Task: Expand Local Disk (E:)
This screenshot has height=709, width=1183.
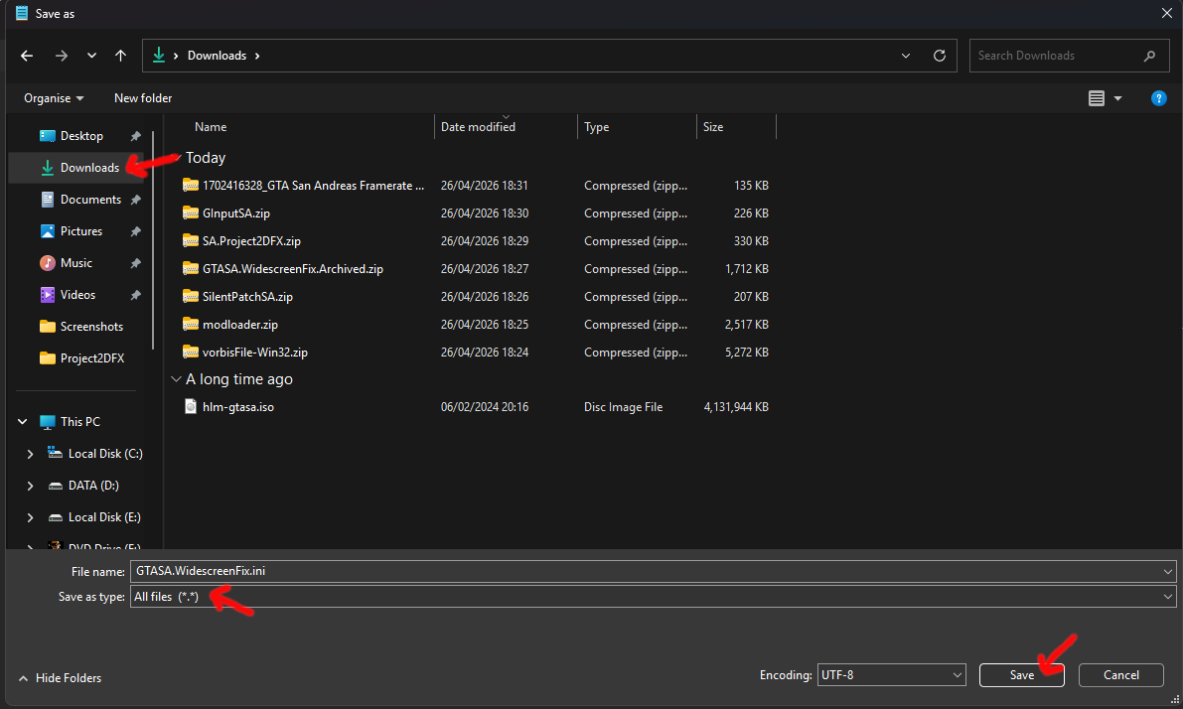Action: [30, 516]
